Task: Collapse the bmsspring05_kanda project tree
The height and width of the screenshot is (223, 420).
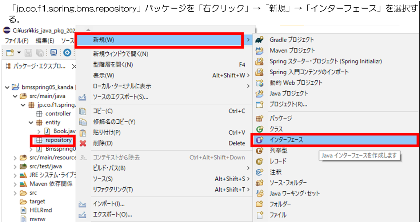Action: (7, 87)
